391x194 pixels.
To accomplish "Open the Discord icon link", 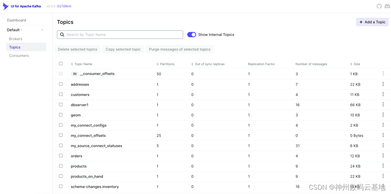I will (x=387, y=7).
